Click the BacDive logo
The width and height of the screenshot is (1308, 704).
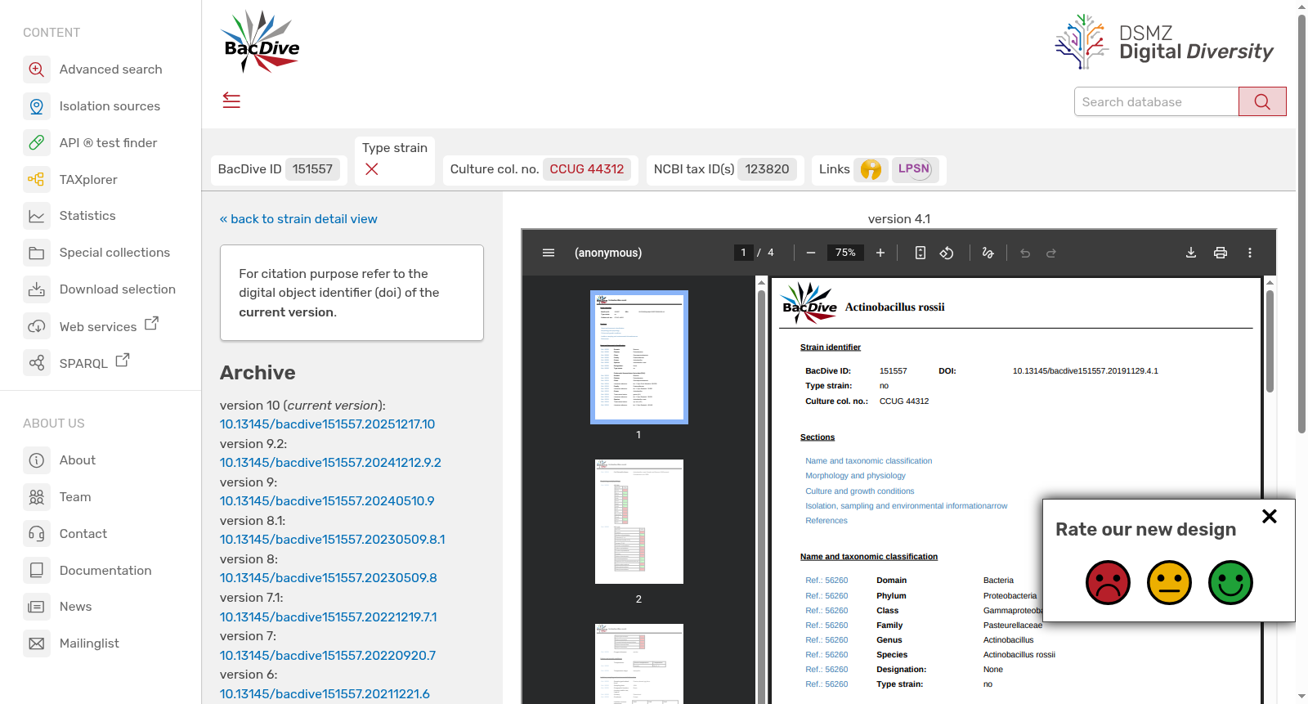261,42
